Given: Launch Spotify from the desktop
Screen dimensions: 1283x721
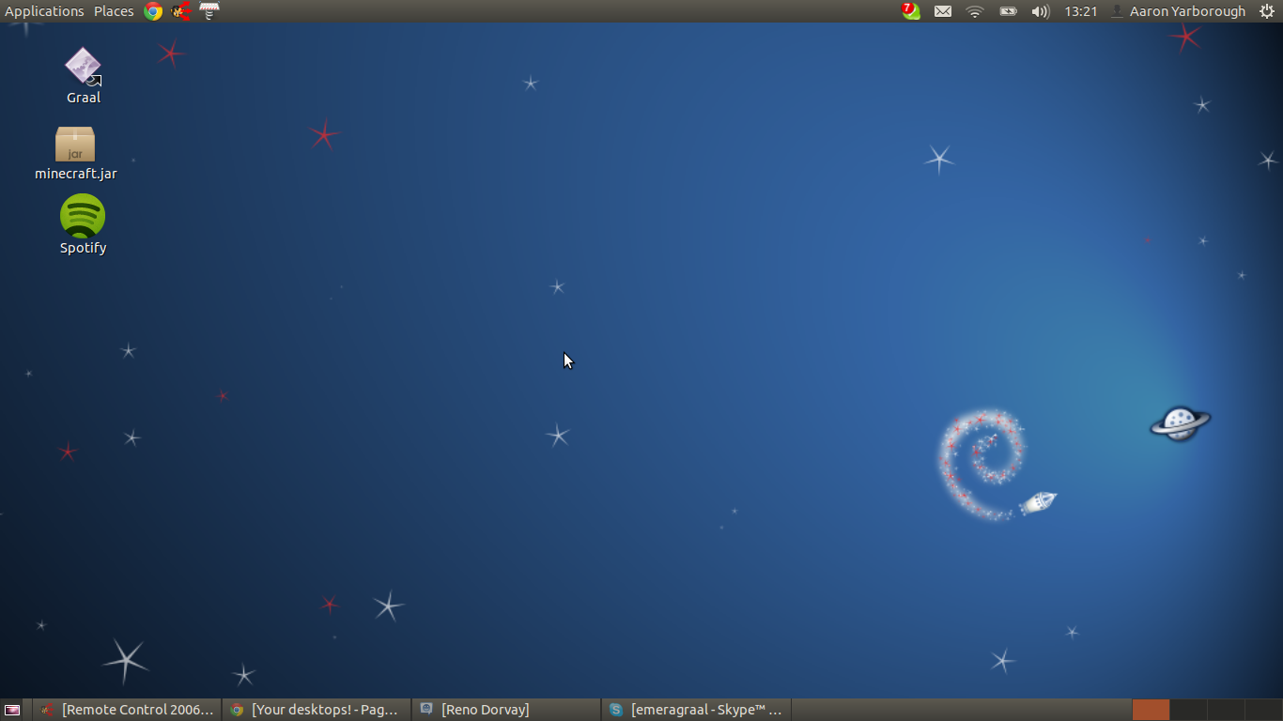Looking at the screenshot, I should point(83,217).
